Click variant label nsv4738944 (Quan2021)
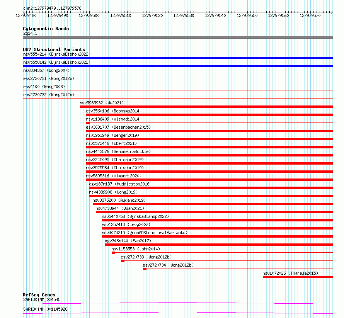 (120, 208)
